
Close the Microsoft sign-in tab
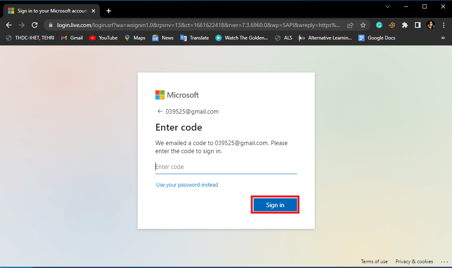(93, 11)
